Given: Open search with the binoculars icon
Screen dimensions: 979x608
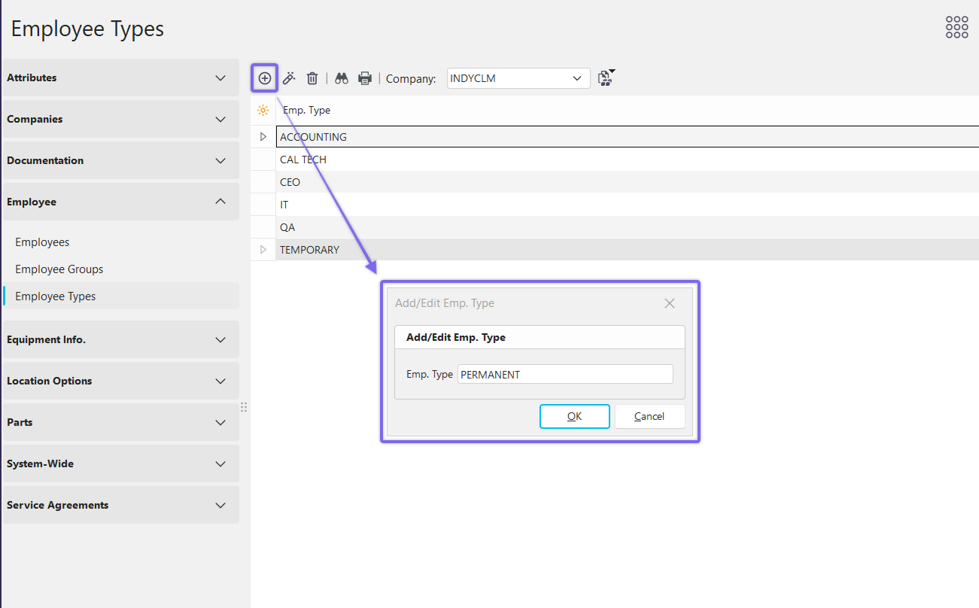Looking at the screenshot, I should 342,78.
